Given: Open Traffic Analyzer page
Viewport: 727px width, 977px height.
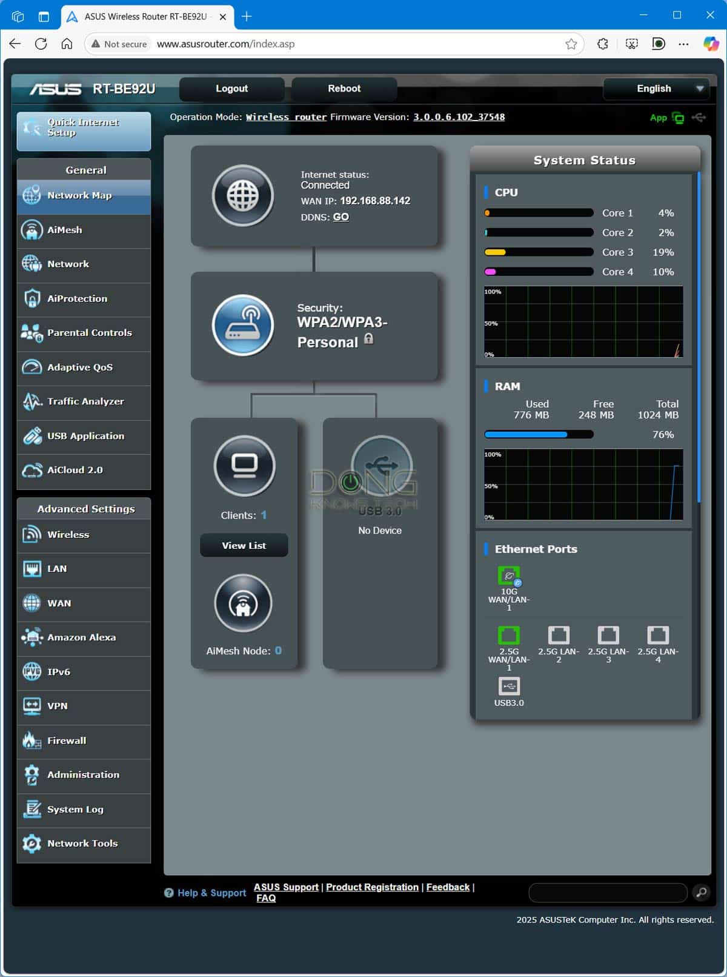Looking at the screenshot, I should pyautogui.click(x=84, y=401).
